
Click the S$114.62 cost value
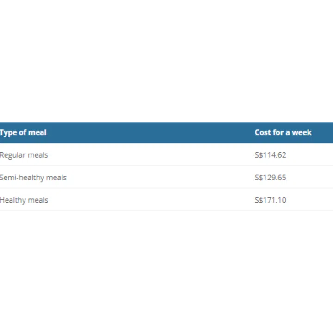click(x=270, y=155)
